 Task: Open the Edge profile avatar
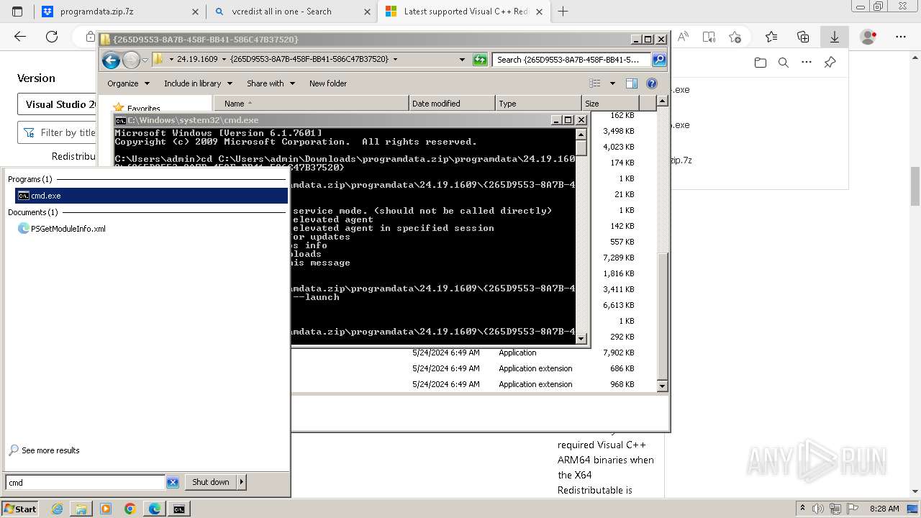pos(868,37)
